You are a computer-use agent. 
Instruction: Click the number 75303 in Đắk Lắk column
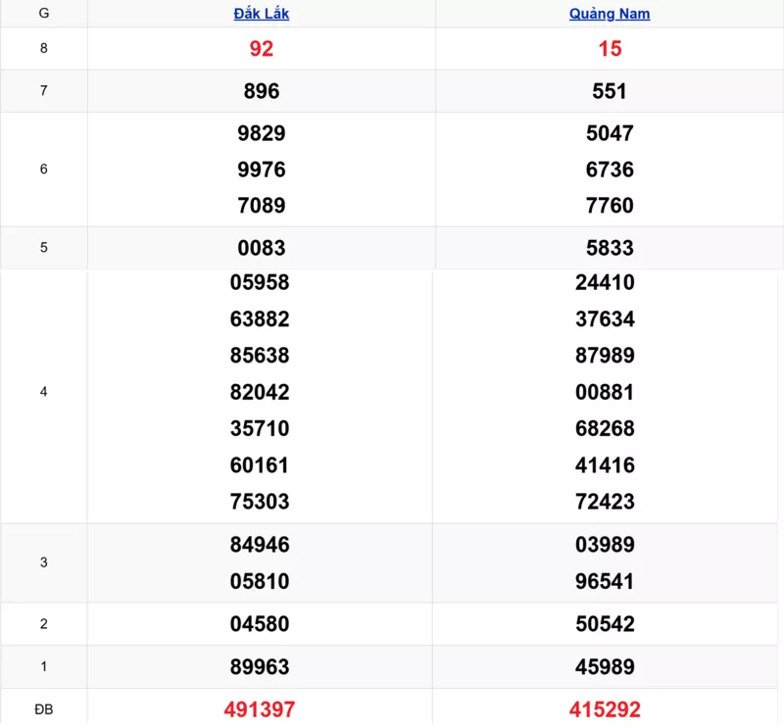point(260,502)
